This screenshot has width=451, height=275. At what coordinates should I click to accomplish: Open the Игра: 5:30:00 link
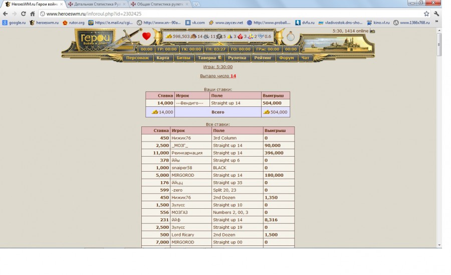pyautogui.click(x=218, y=67)
